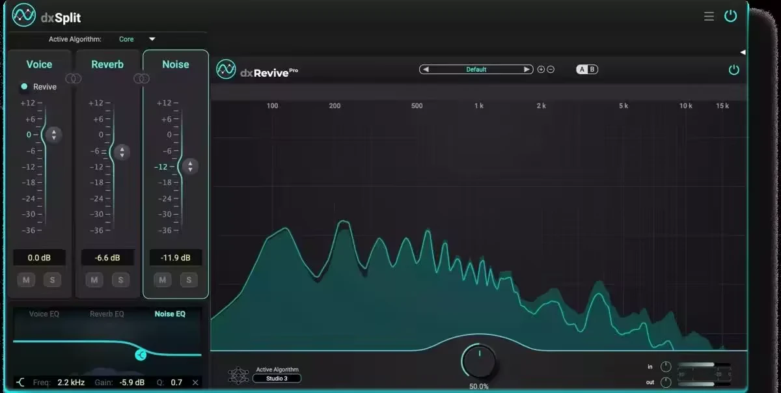This screenshot has height=393, width=781.
Task: Remove preset with the minus icon
Action: point(551,69)
